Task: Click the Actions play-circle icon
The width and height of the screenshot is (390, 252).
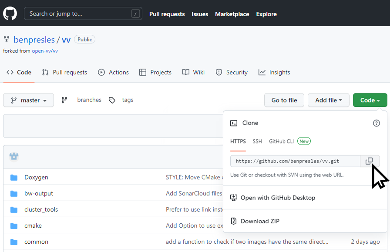Action: pos(101,72)
